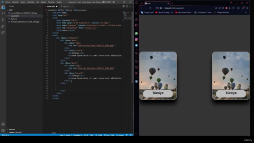
Task: Open a new browser tab
Action: [172, 4]
